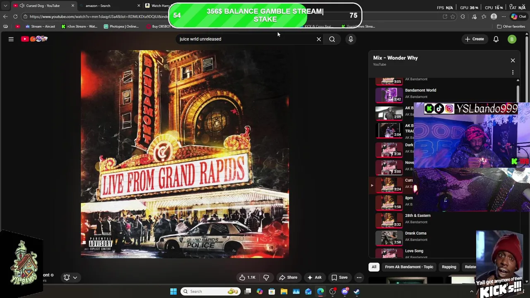This screenshot has width=530, height=298.
Task: Run search with the magnifier button
Action: click(332, 39)
